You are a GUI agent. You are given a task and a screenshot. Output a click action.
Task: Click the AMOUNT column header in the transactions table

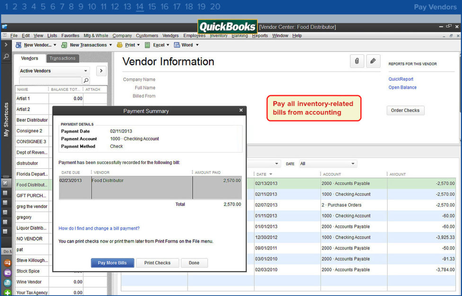[x=421, y=174]
